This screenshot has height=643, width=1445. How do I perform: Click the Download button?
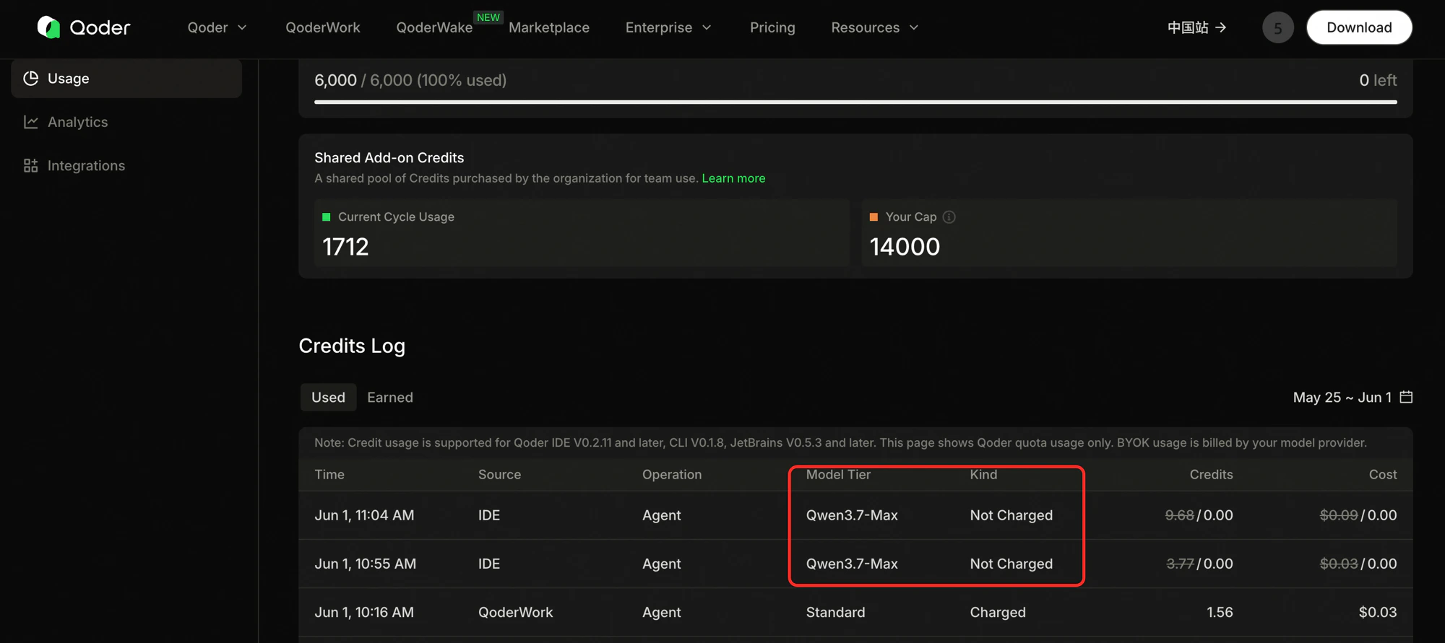(x=1359, y=27)
